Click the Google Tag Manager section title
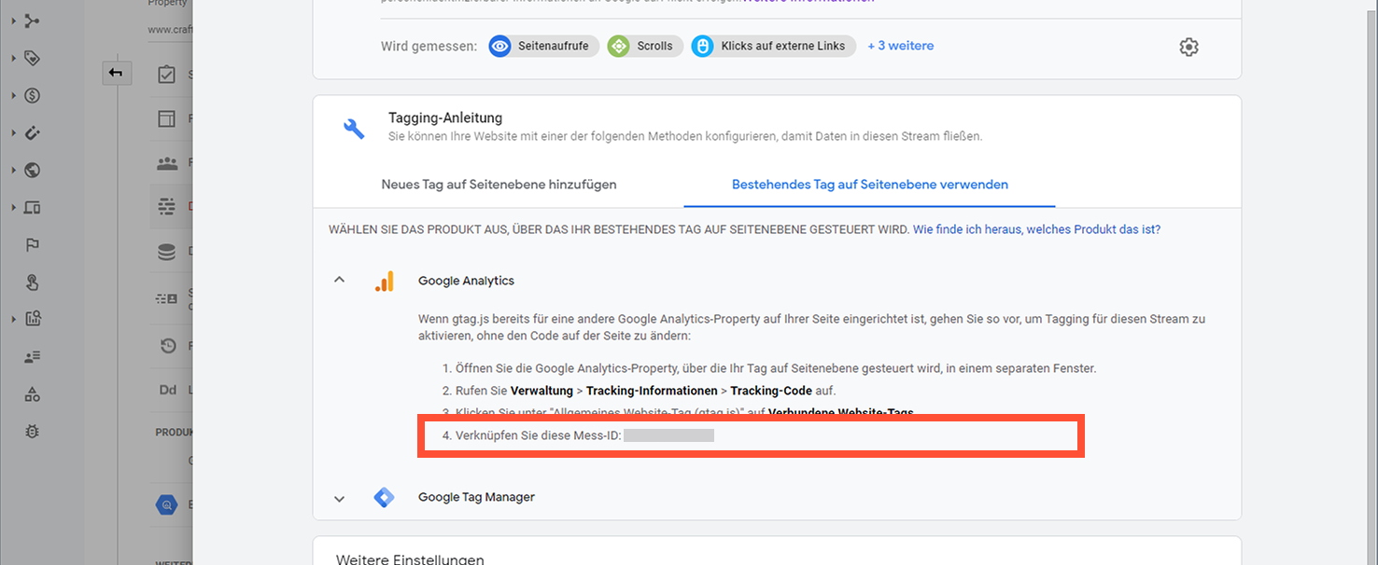This screenshot has height=565, width=1378. 476,497
